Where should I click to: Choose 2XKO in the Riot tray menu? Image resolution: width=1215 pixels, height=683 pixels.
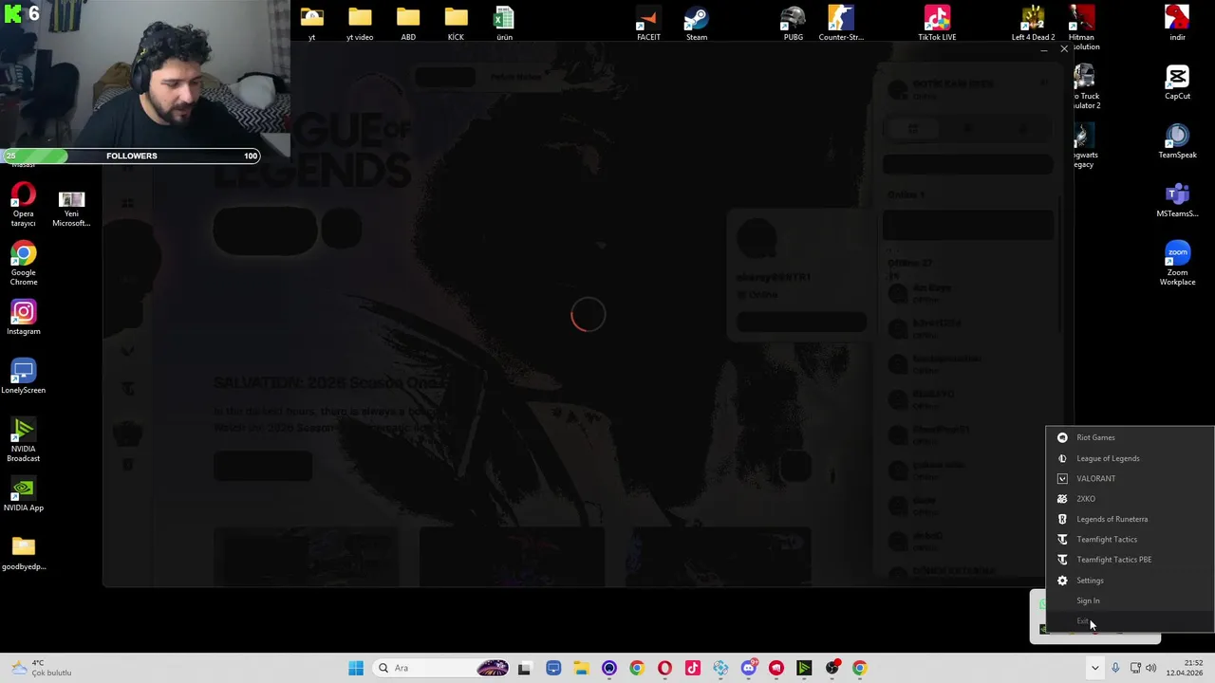1130,499
